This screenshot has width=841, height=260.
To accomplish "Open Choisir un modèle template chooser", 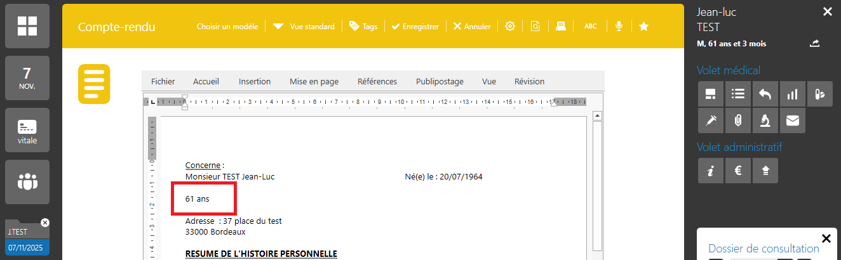I will [227, 27].
